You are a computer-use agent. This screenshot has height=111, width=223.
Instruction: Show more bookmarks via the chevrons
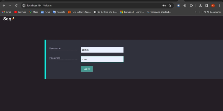click(196, 12)
